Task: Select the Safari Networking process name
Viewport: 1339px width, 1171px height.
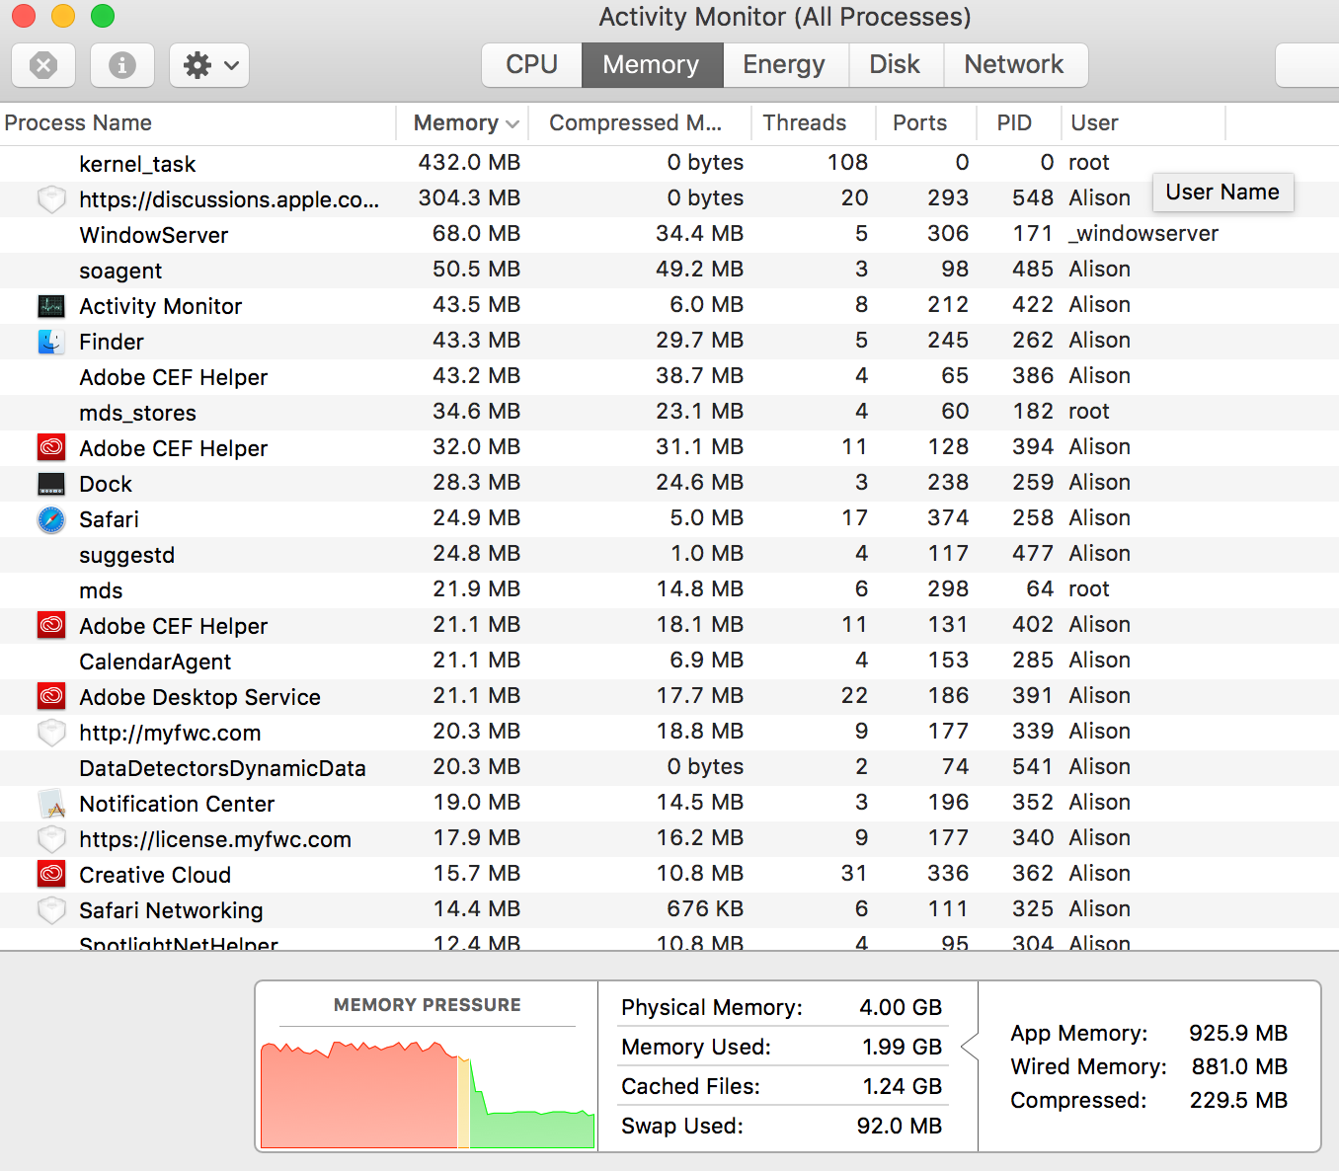Action: 171,910
